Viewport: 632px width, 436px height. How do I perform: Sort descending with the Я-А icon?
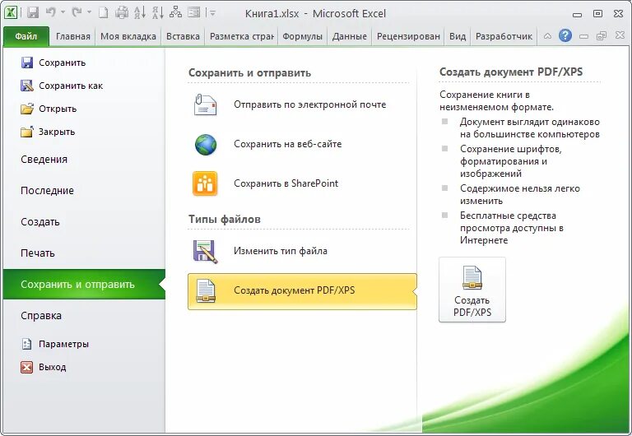coord(158,13)
